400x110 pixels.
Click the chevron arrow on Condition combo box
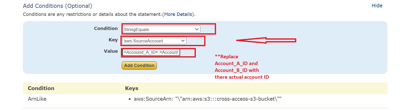coord(197,30)
